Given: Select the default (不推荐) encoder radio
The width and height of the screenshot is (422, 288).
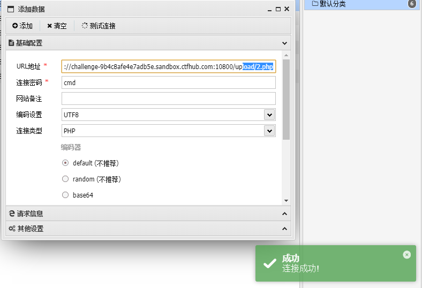Looking at the screenshot, I should point(65,163).
